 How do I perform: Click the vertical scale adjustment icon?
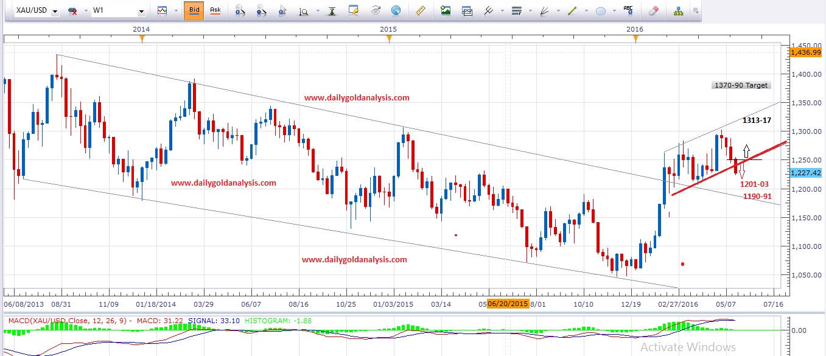(332, 11)
